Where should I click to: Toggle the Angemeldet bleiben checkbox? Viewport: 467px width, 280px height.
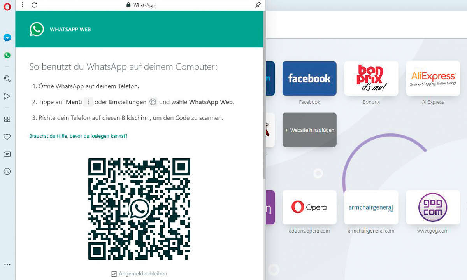114,274
